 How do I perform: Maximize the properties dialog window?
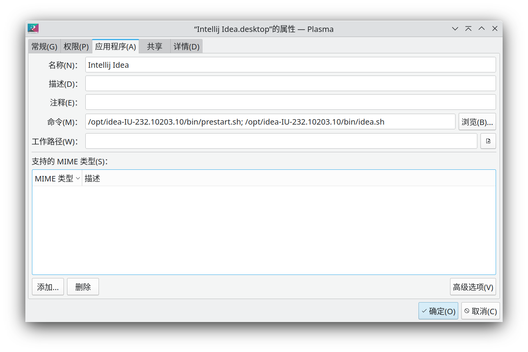tap(482, 29)
